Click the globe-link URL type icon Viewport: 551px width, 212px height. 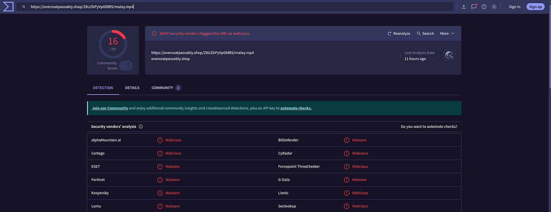point(449,55)
